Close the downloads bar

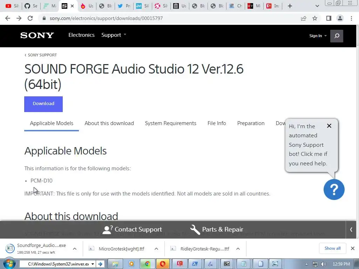click(x=353, y=248)
